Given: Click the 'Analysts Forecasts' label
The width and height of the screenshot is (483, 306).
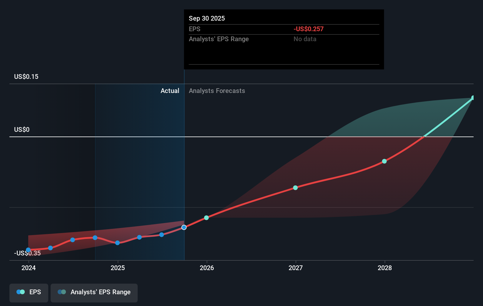Looking at the screenshot, I should click(x=217, y=91).
